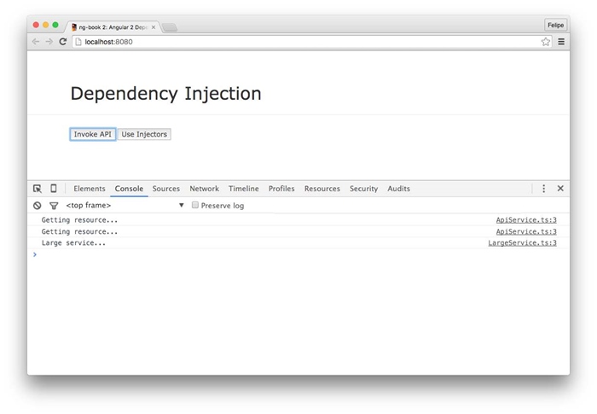Viewport: 597px width, 414px height.
Task: Clear the console log icon
Action: pyautogui.click(x=38, y=206)
